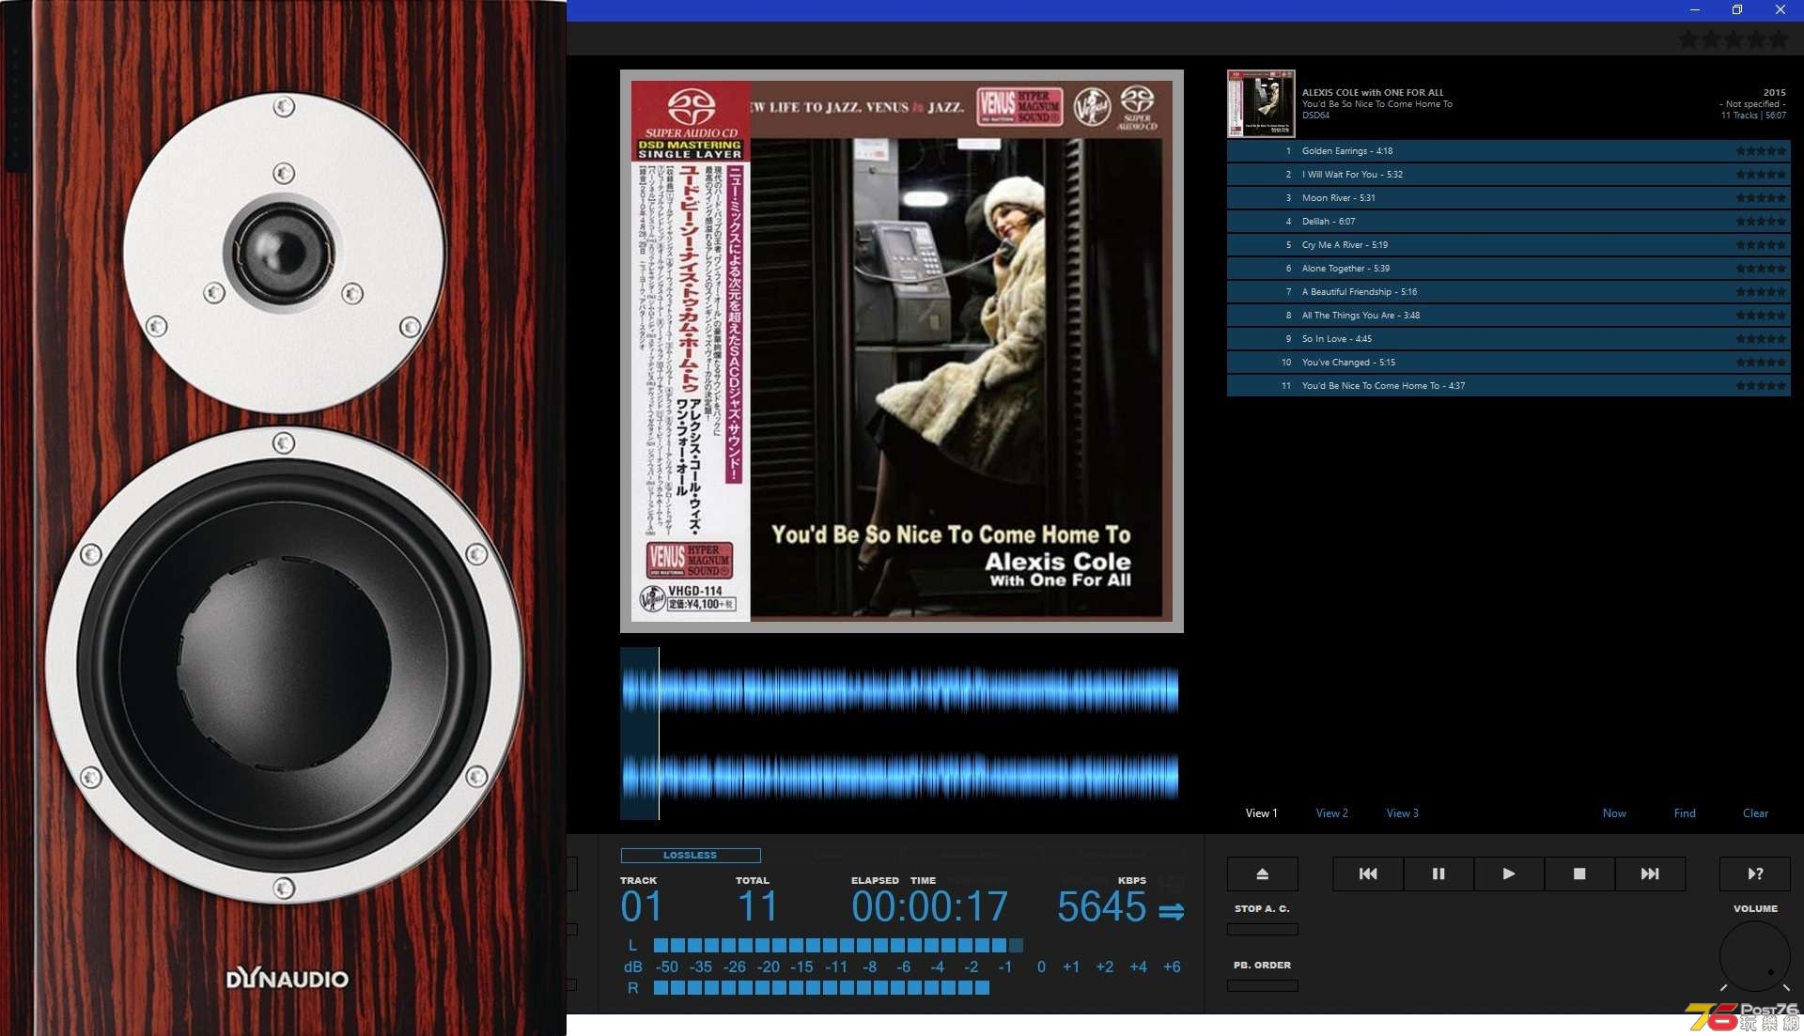Set album rating with top-right stars
This screenshot has width=1804, height=1036.
(1734, 39)
